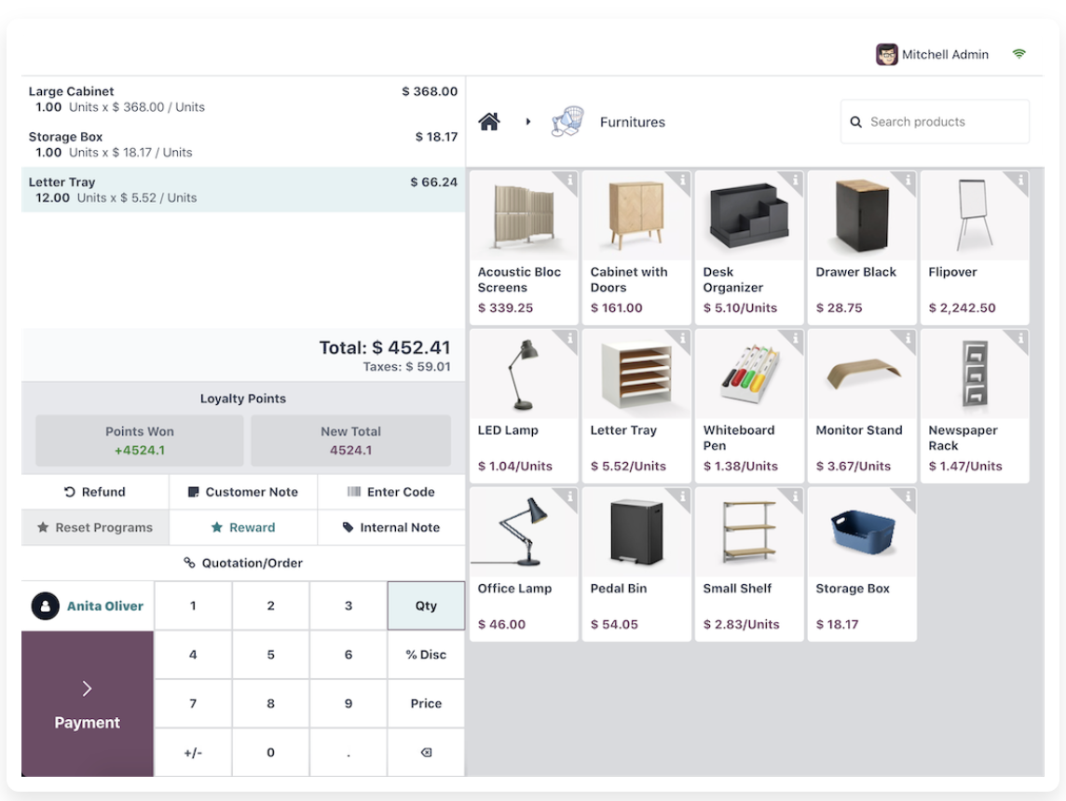Screen dimensions: 1066x801
Task: Open info badge on Cabinet with Doors
Action: [x=683, y=180]
